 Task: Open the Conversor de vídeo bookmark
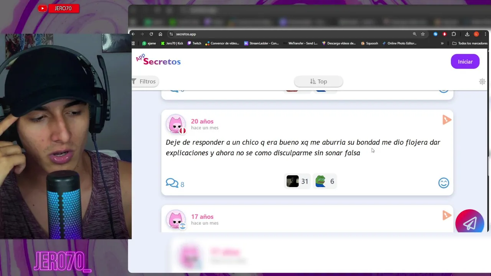(x=222, y=43)
